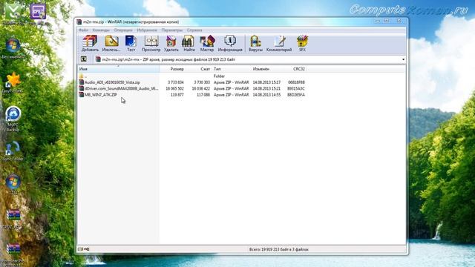
Task: Sort by the Тип (Type) column header
Action: click(x=231, y=69)
